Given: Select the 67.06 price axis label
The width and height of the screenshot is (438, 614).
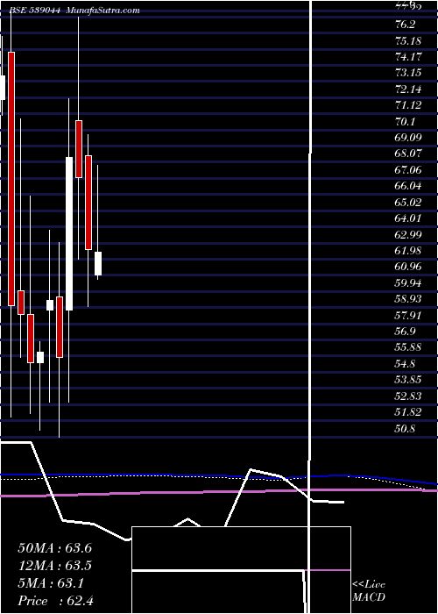Looking at the screenshot, I should (409, 170).
